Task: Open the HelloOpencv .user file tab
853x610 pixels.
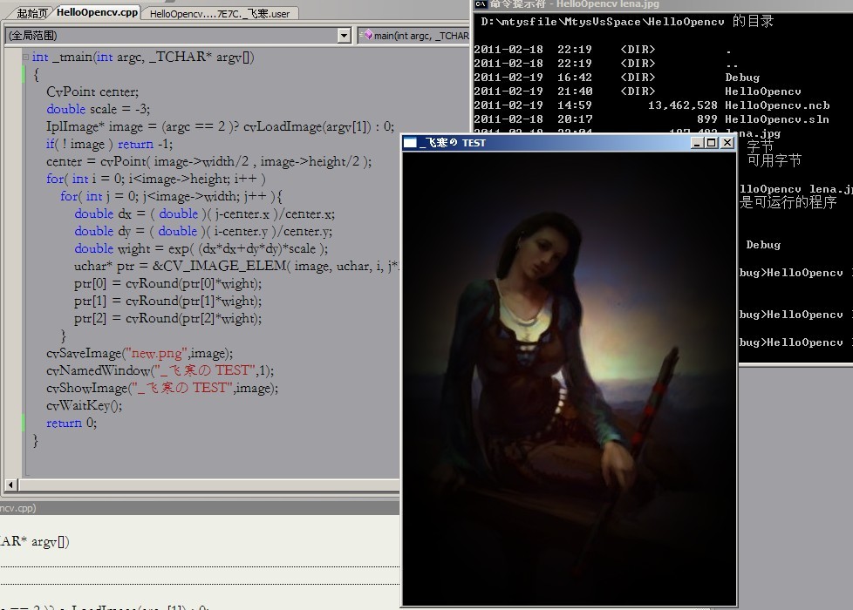Action: coord(220,14)
